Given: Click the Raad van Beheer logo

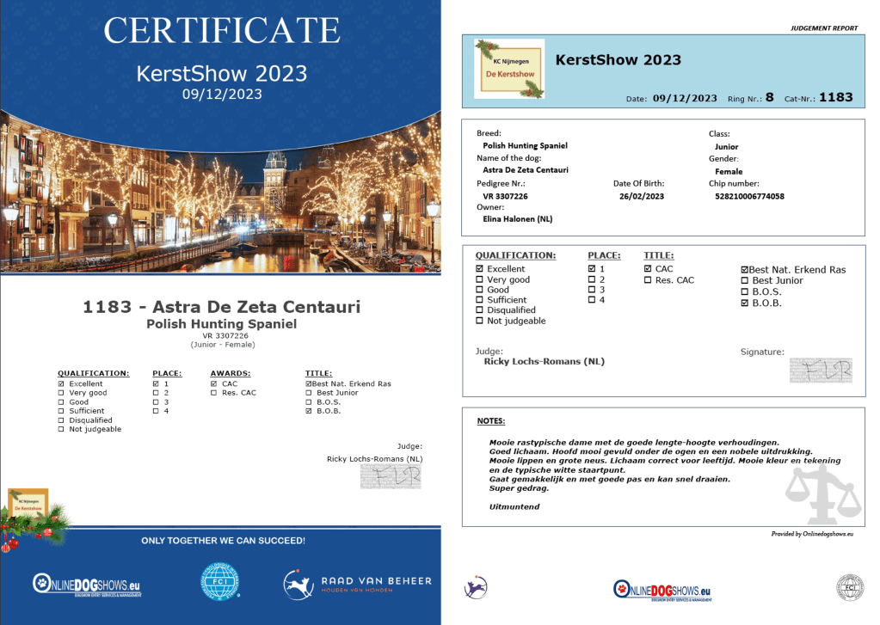Looking at the screenshot, I should click(357, 585).
